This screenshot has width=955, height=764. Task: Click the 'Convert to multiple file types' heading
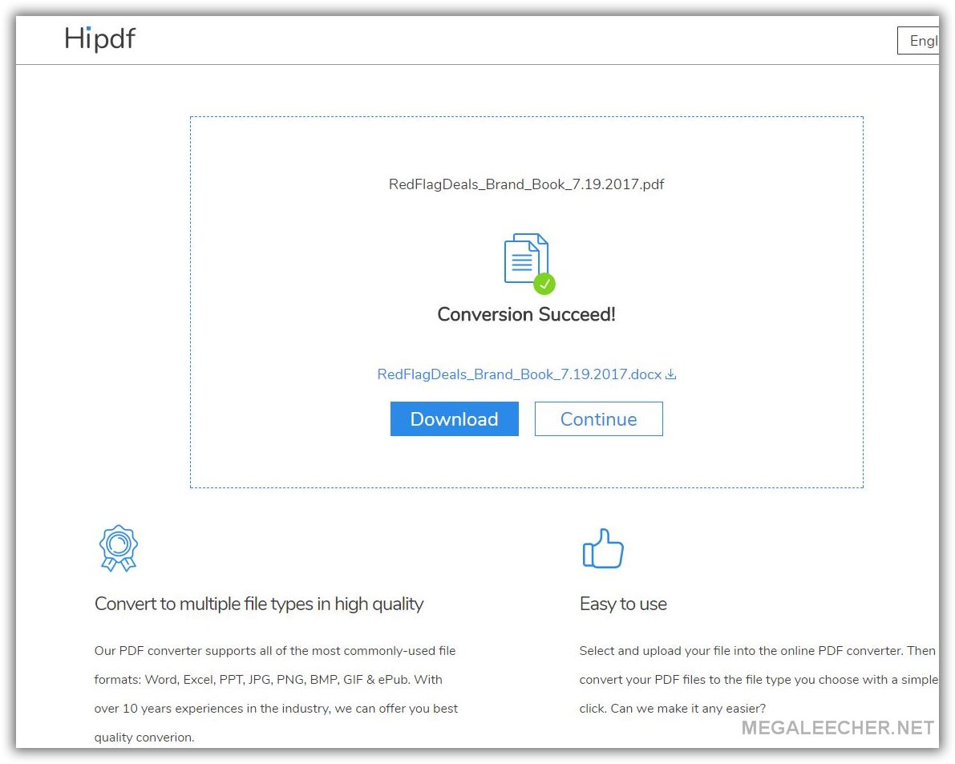[259, 604]
